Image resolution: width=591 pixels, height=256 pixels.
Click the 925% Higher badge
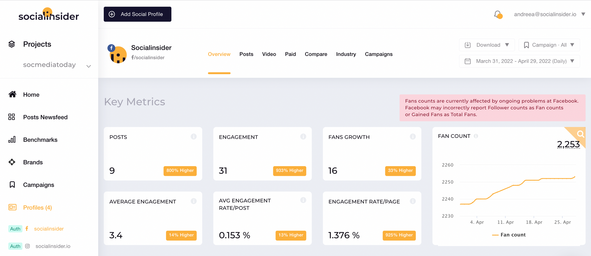pos(399,235)
